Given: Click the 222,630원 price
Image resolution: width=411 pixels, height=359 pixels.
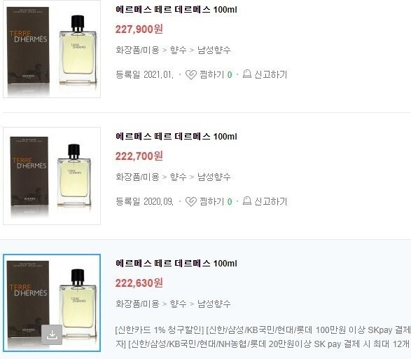Looking at the screenshot, I should (139, 283).
